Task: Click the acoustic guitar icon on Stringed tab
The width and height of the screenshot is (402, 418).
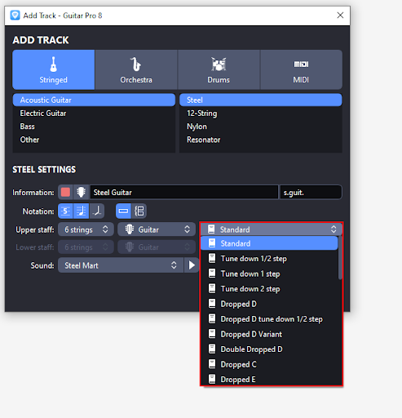Action: click(x=54, y=64)
